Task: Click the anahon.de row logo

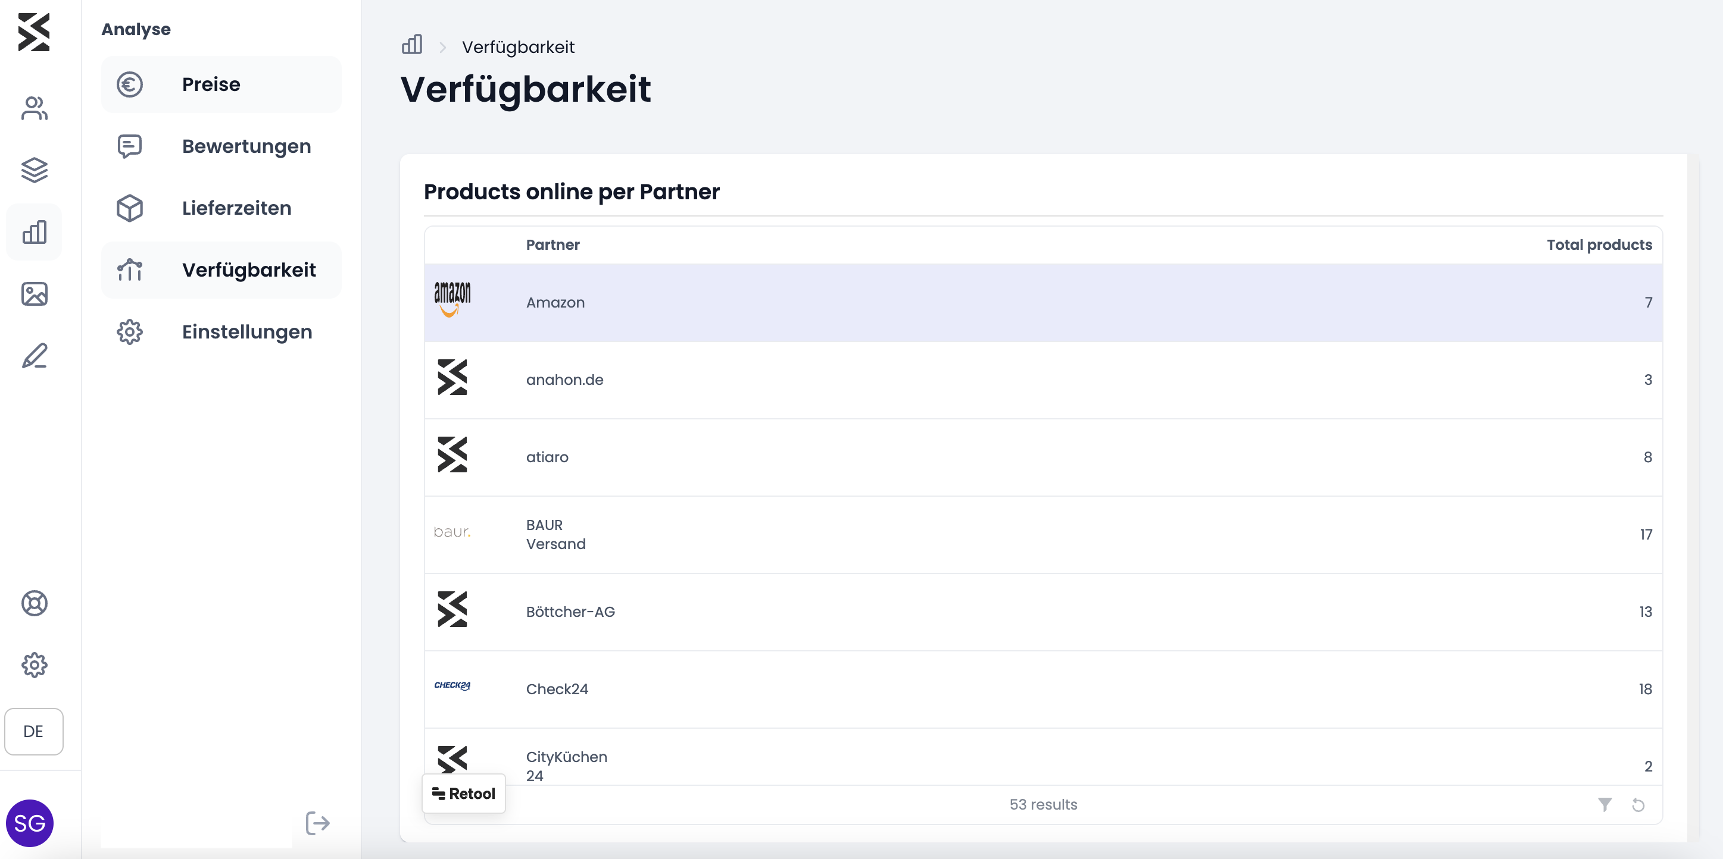Action: (x=452, y=377)
